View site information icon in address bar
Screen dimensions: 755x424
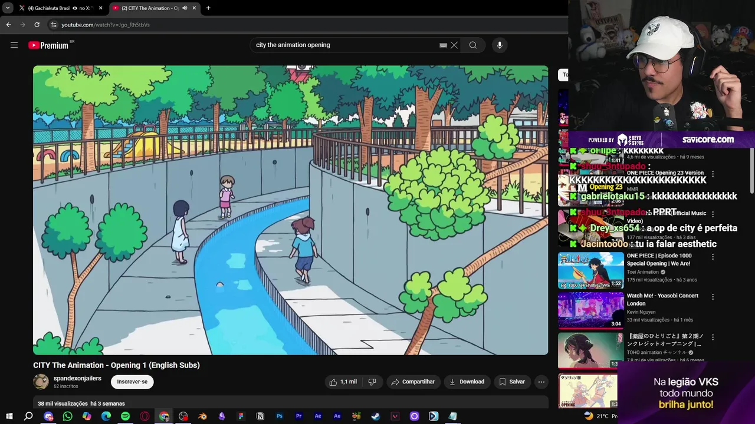54,25
